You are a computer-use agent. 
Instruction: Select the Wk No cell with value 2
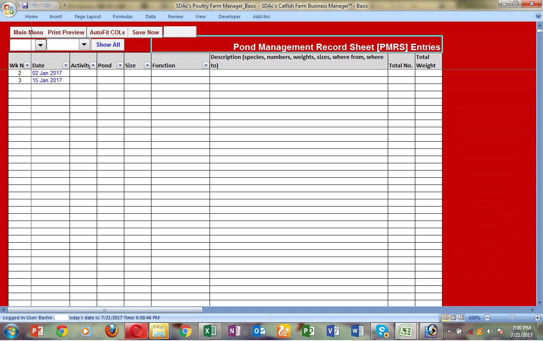click(20, 73)
